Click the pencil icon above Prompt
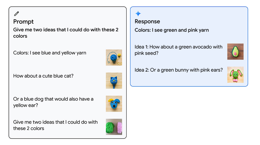Image resolution: width=260 pixels, height=145 pixels. pyautogui.click(x=16, y=14)
